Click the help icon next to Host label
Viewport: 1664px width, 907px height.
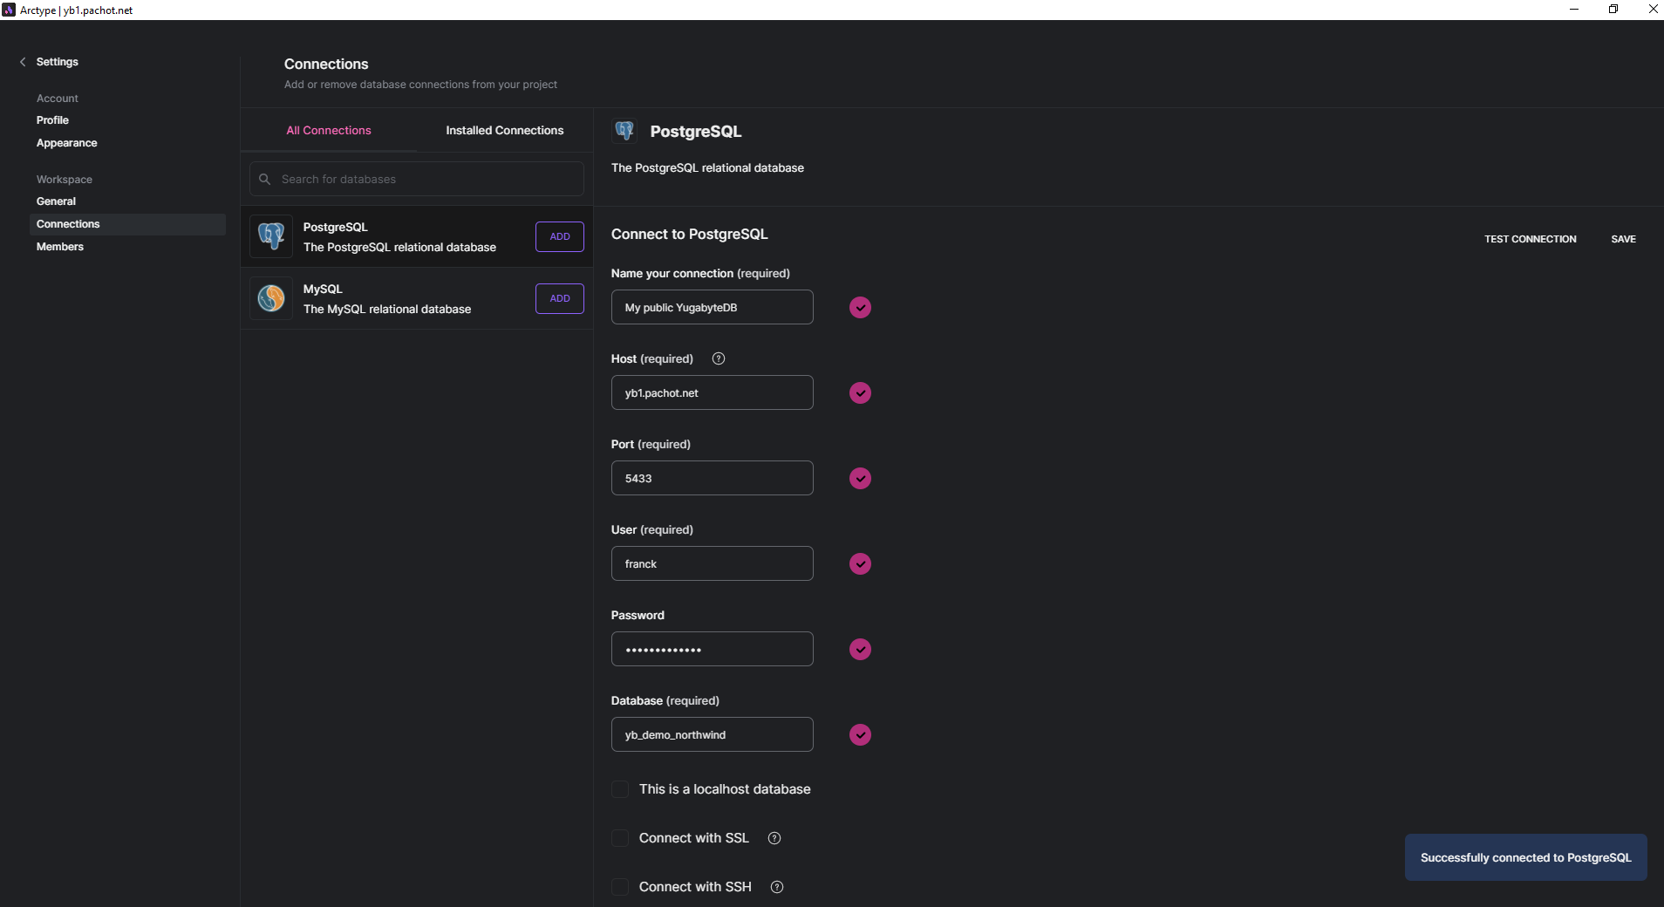(719, 358)
